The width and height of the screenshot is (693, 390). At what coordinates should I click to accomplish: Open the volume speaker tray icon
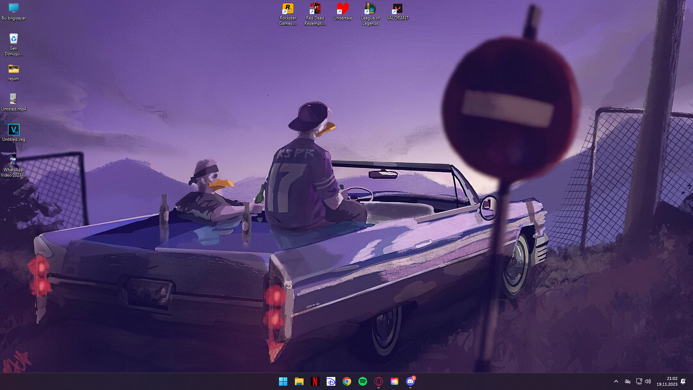point(648,381)
